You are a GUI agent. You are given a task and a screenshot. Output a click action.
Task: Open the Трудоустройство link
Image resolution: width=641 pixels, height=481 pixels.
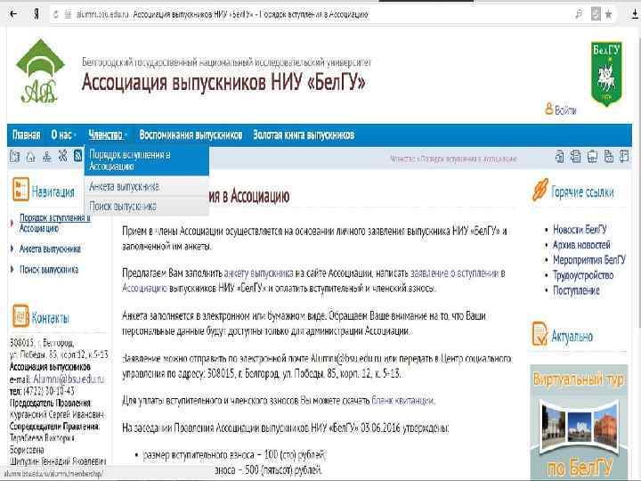point(583,275)
